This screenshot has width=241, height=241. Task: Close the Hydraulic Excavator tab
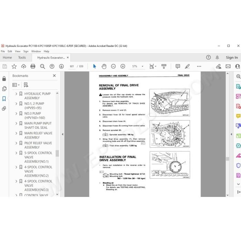67,57
